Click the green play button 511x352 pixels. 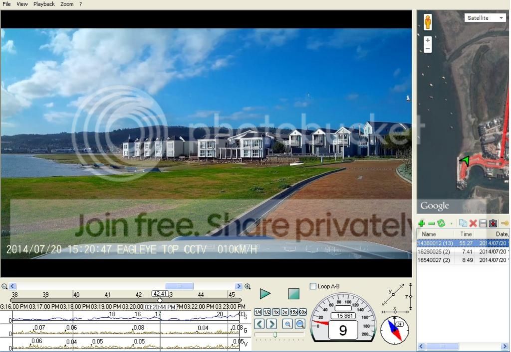(x=265, y=294)
